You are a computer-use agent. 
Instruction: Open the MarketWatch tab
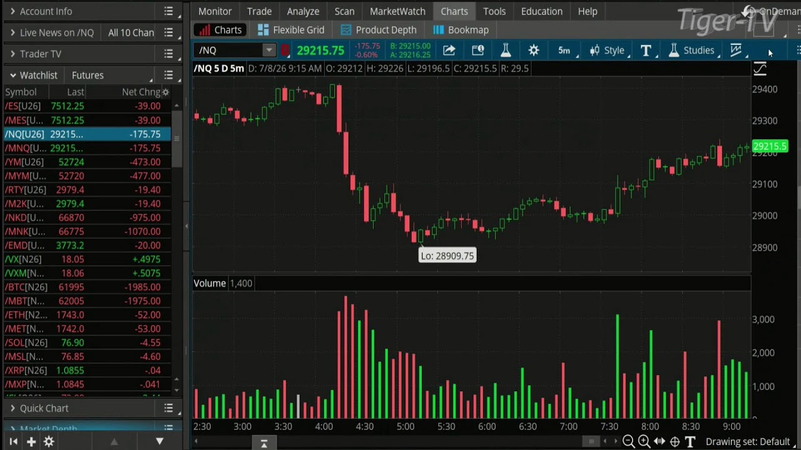[397, 11]
